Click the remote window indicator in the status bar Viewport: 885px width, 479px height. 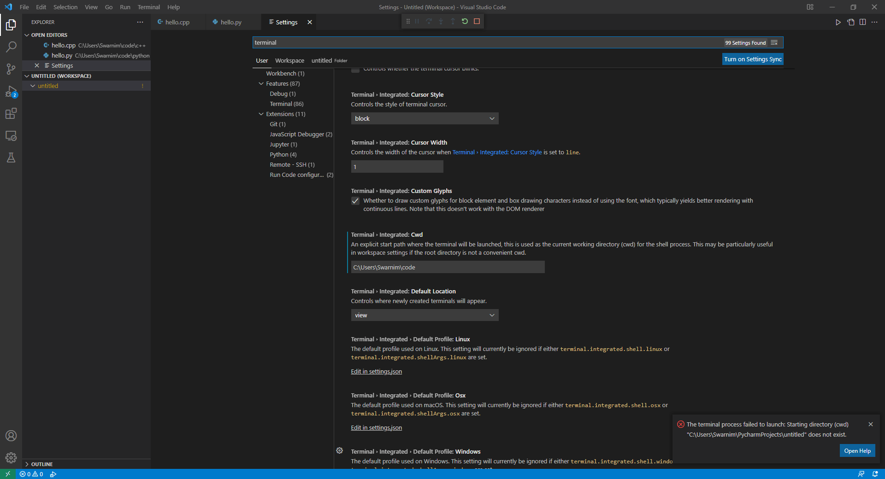pyautogui.click(x=8, y=474)
